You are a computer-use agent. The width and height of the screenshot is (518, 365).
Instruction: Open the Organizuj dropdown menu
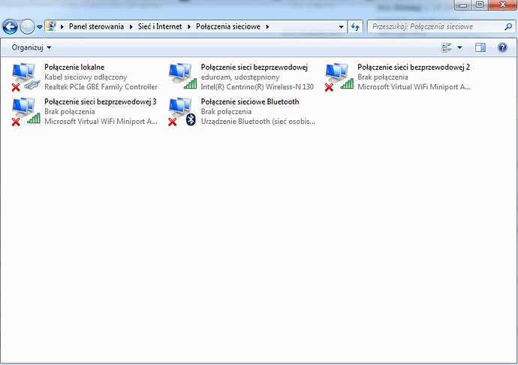click(32, 47)
